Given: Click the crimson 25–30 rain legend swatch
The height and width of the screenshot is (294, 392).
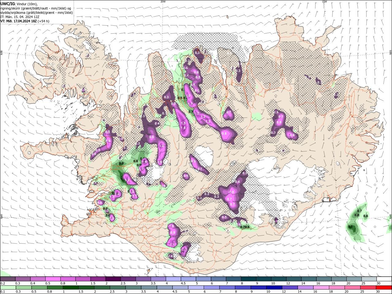Looking at the screenshot, I should click(x=368, y=287).
